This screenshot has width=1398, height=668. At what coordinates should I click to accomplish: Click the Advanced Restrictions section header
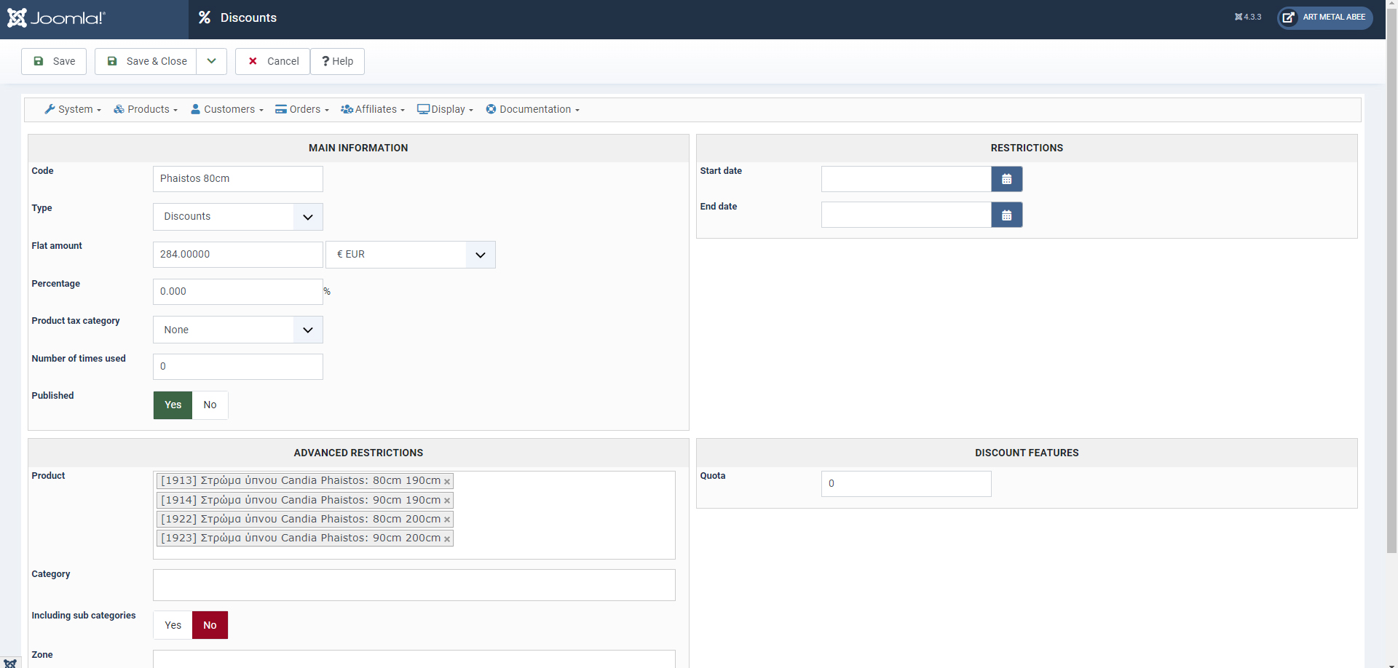point(358,453)
